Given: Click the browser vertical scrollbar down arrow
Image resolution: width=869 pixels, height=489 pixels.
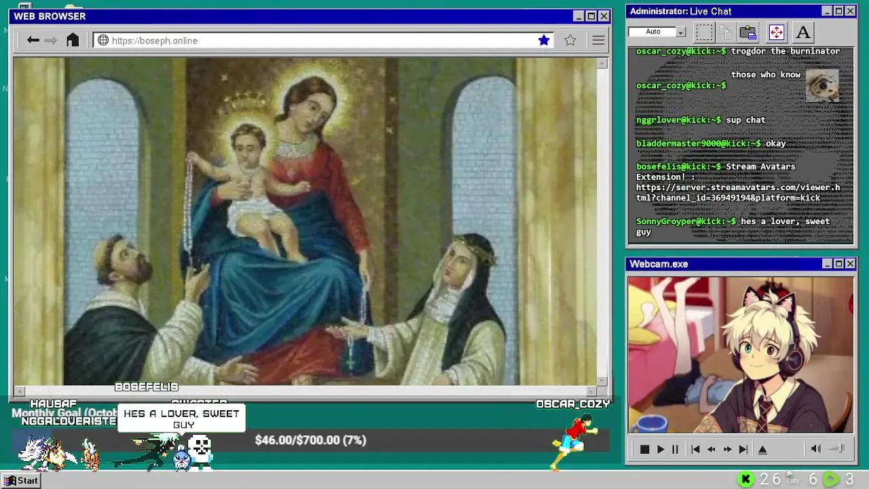Looking at the screenshot, I should coord(602,381).
